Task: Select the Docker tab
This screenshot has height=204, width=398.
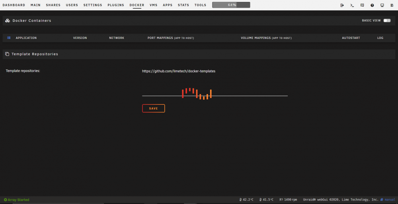Action: tap(137, 5)
